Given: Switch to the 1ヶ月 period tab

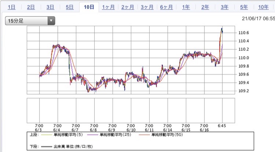Looking at the screenshot, I should [x=108, y=7].
